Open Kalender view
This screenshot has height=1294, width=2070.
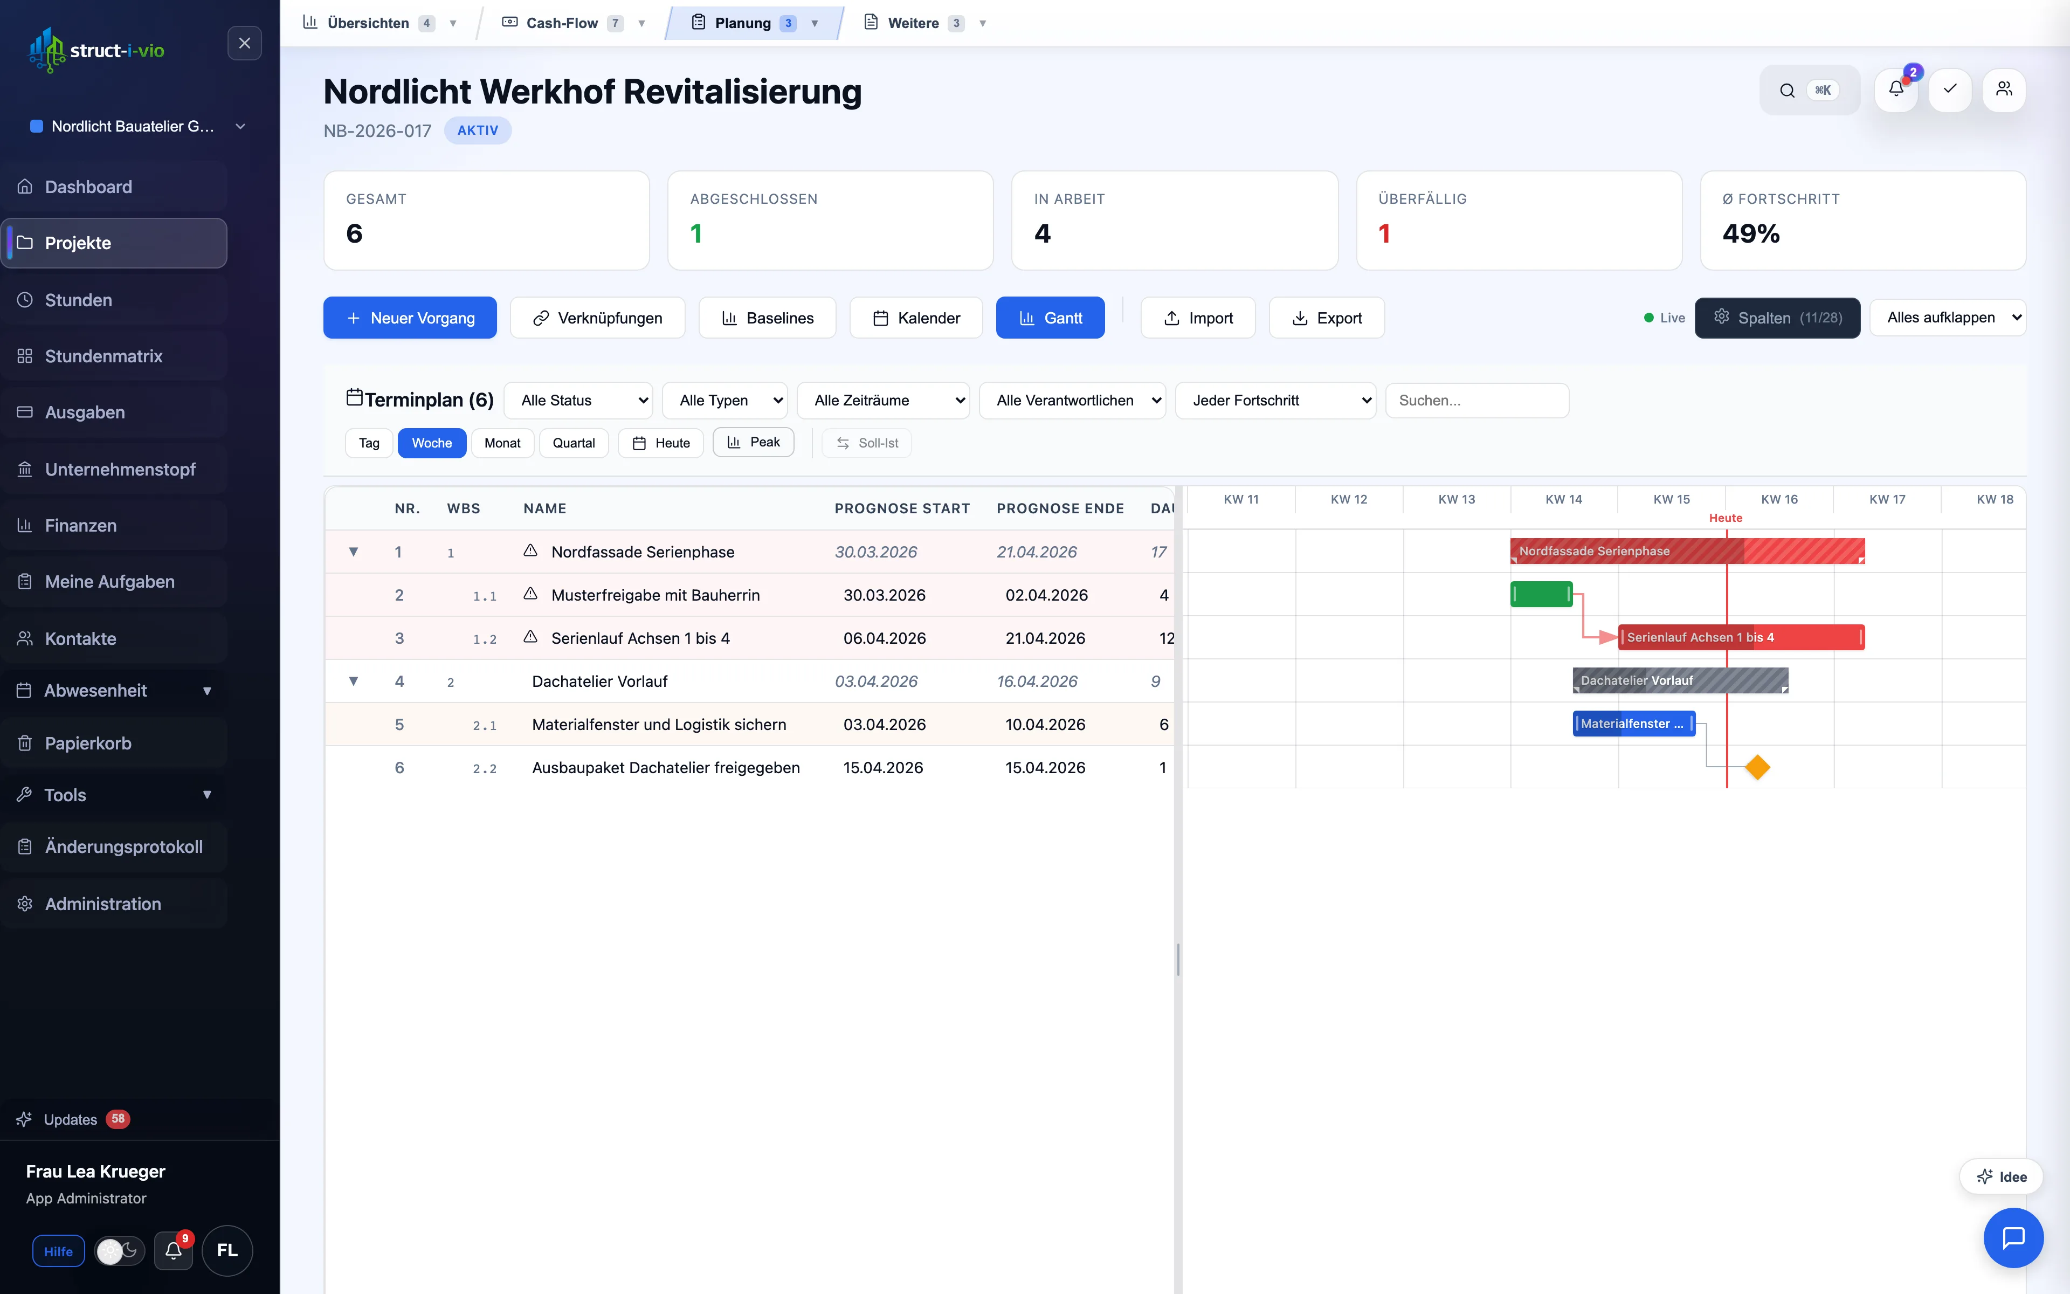pyautogui.click(x=916, y=318)
